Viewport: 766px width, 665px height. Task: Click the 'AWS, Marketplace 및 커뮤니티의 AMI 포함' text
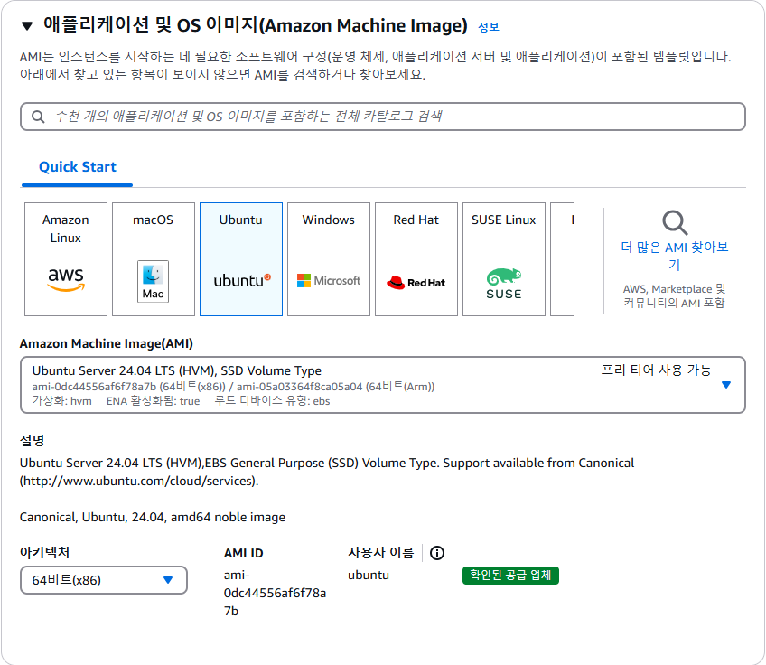point(674,296)
